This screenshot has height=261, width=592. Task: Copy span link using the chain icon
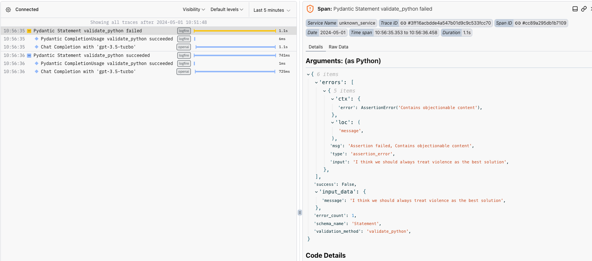pyautogui.click(x=584, y=9)
